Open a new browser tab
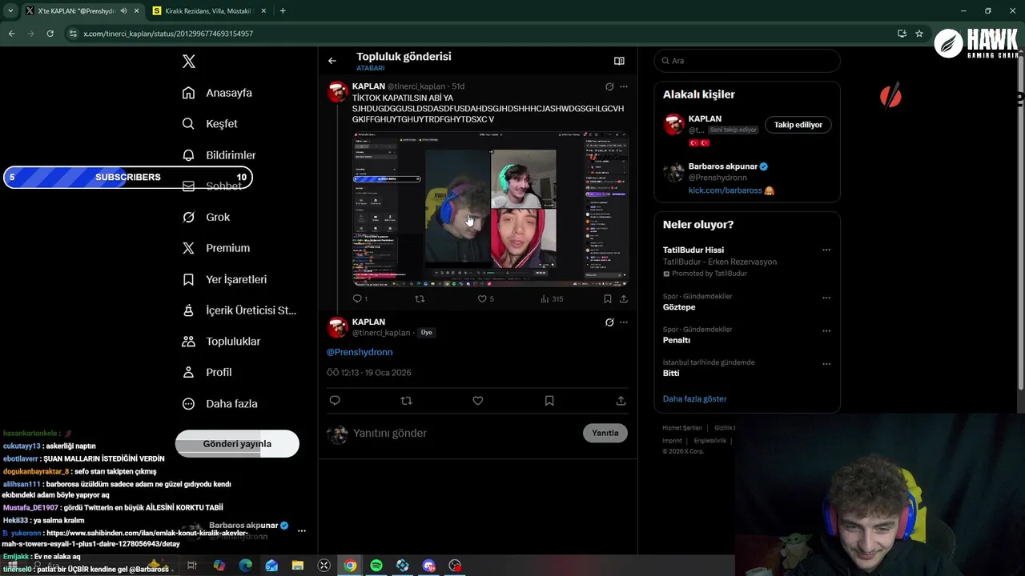Screen dimensions: 1025x576 (283, 11)
